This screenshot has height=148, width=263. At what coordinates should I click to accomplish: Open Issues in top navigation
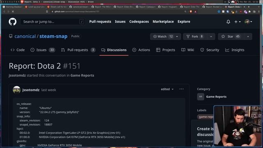(120, 21)
